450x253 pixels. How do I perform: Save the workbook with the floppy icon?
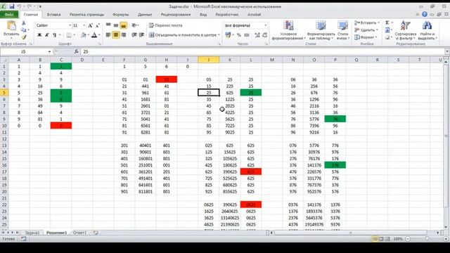pos(12,6)
